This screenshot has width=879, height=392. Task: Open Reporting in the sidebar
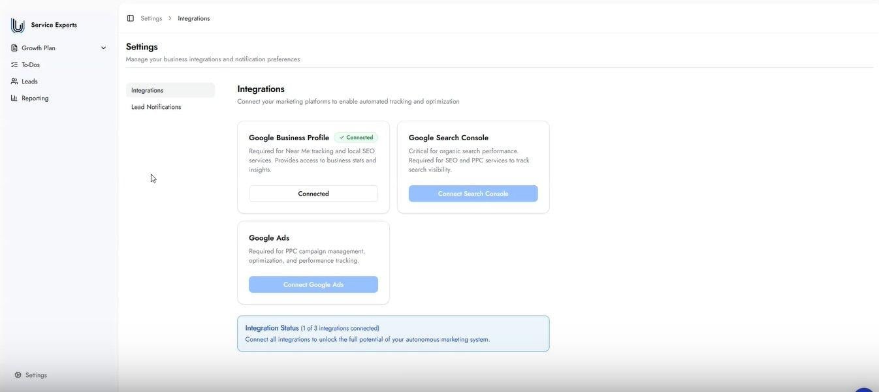(x=35, y=98)
